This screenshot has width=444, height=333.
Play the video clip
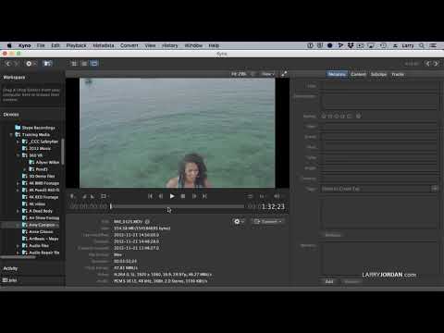[x=172, y=196]
